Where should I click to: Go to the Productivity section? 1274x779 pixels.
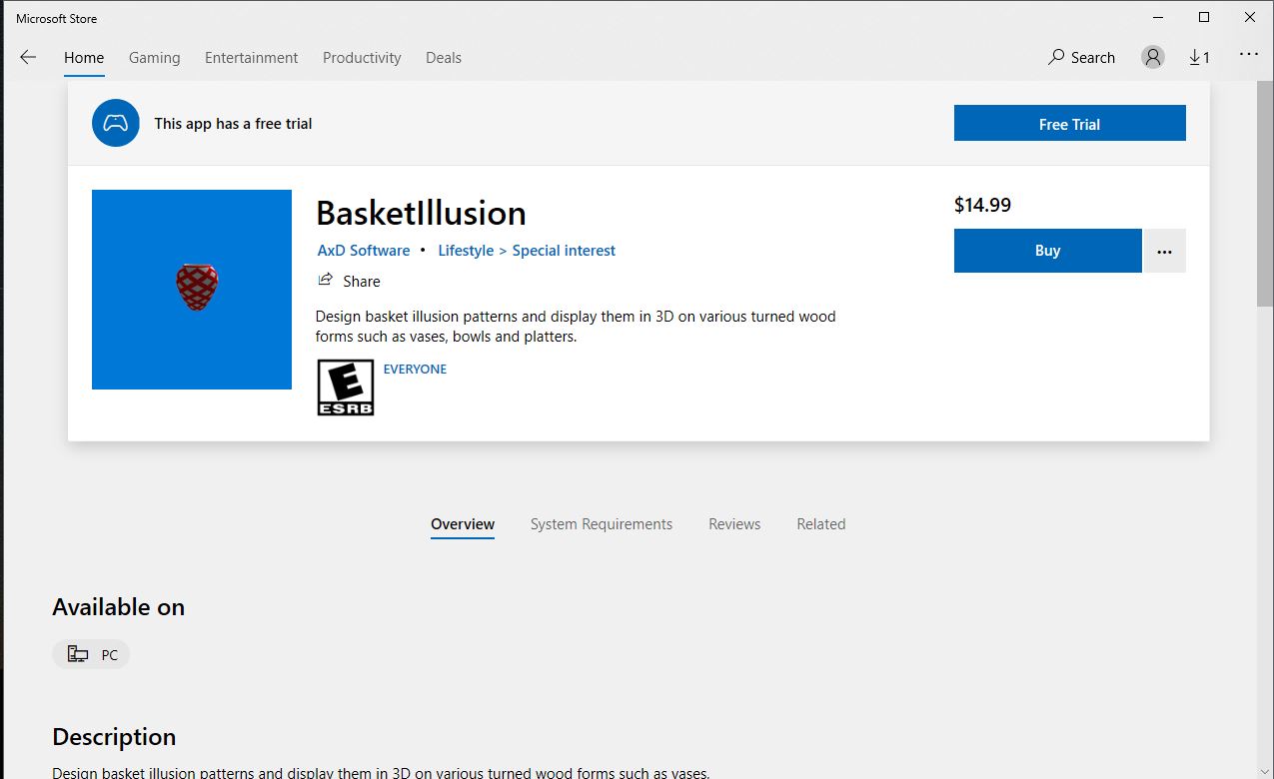click(362, 58)
